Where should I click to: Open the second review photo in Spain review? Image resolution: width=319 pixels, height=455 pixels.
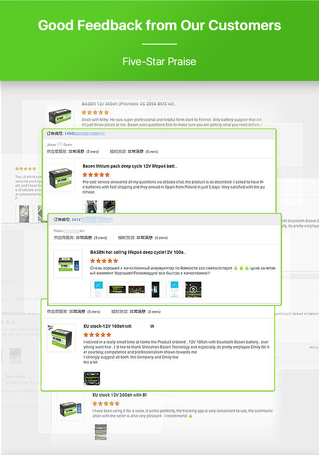(x=109, y=206)
